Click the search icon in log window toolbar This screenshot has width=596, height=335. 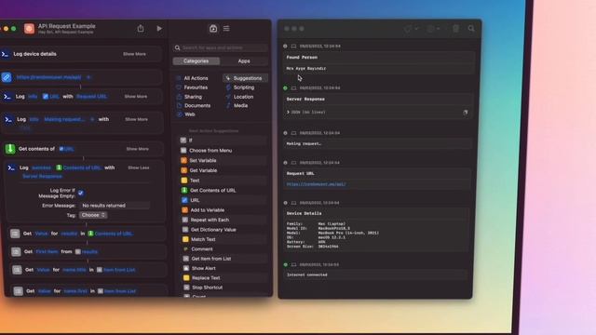click(x=471, y=29)
